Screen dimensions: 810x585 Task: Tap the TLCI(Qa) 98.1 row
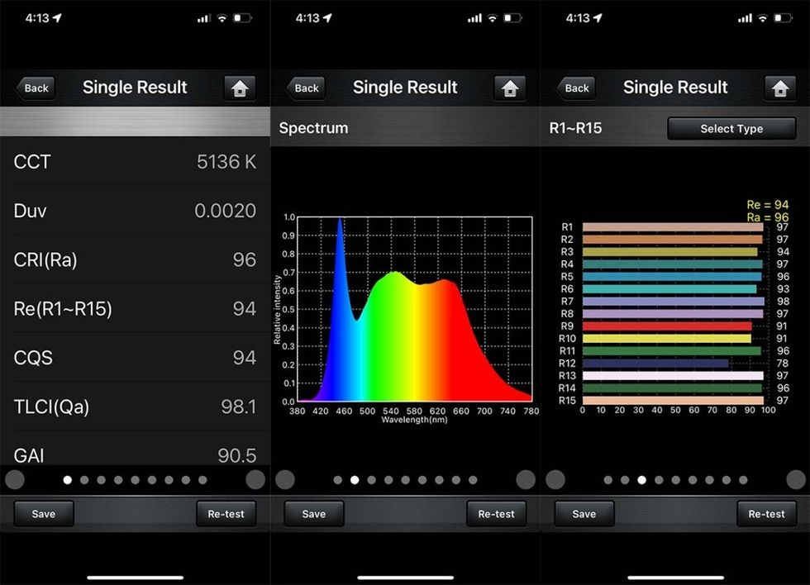point(135,407)
